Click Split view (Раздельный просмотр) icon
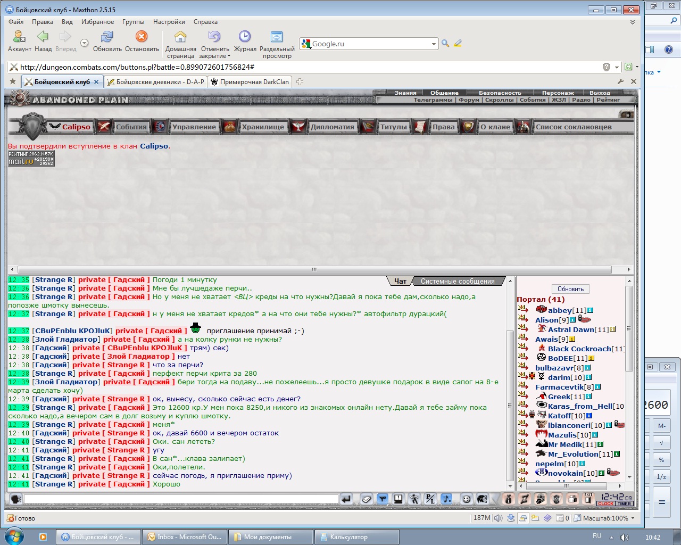 pos(277,36)
